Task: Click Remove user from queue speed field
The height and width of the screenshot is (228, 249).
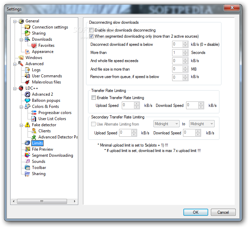Action: (x=177, y=77)
